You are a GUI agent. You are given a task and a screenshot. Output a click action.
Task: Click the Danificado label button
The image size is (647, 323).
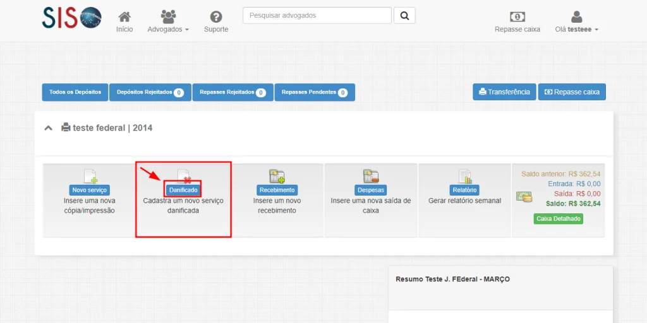point(183,191)
